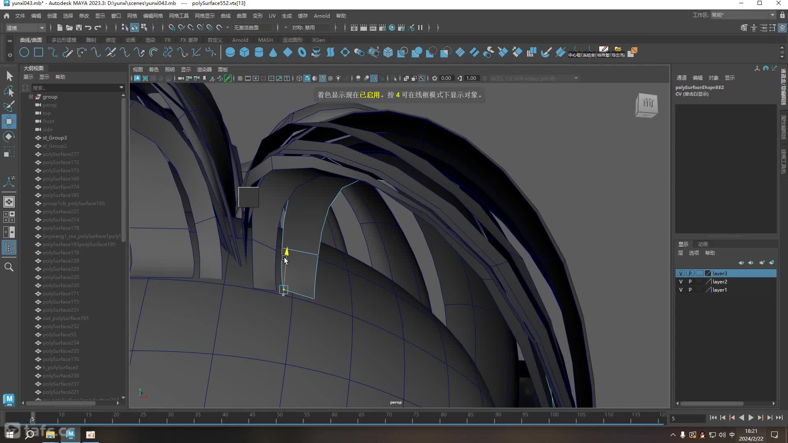Toggle viewport grid display icon
Screen dimensions: 788x443
(x=240, y=78)
